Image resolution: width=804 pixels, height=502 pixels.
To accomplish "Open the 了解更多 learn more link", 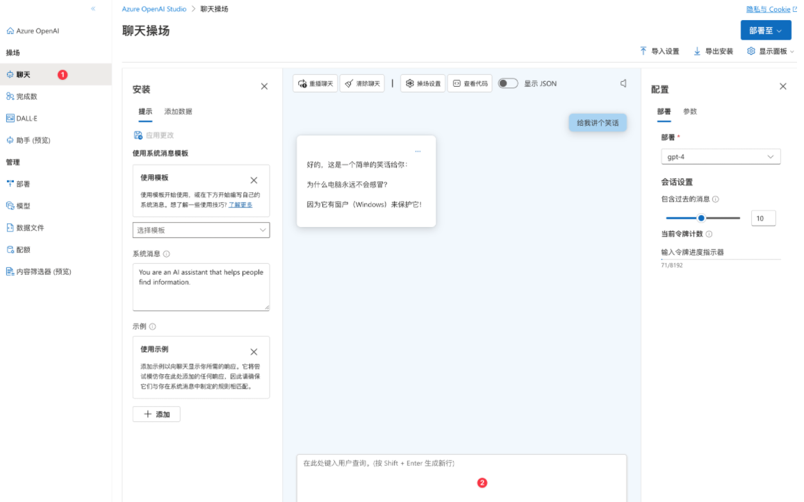I will point(240,206).
